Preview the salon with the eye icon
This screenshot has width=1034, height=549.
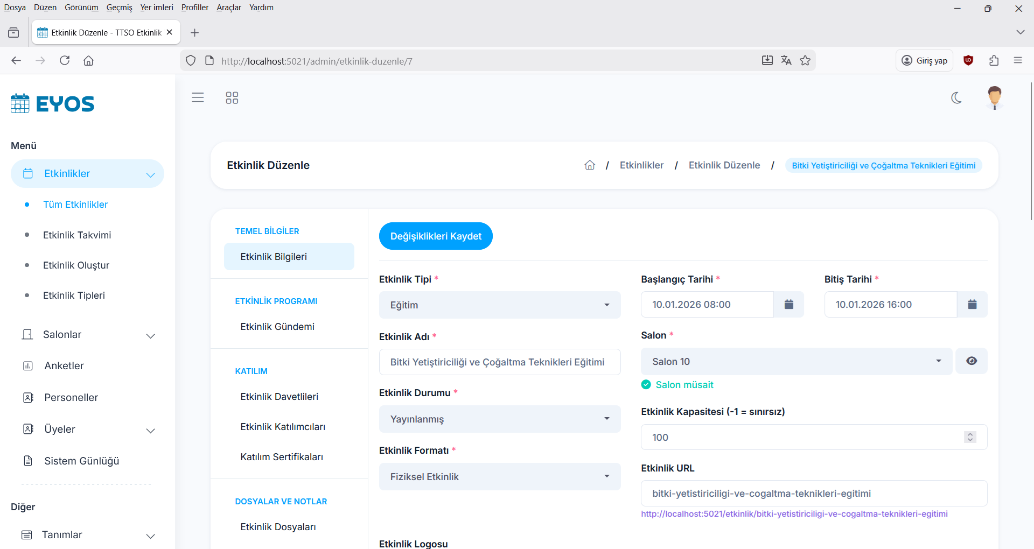(971, 361)
